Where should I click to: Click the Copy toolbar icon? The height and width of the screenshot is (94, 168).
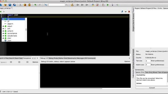coord(25,5)
